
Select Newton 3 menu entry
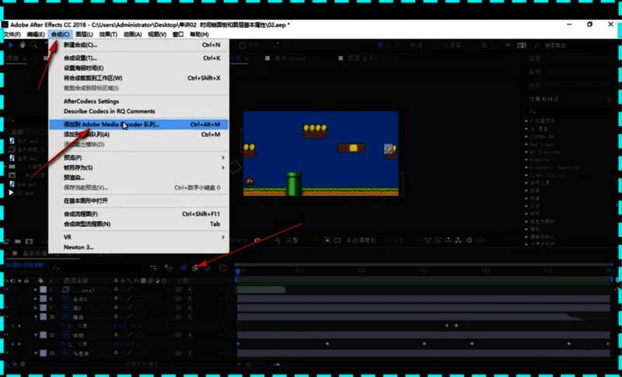click(79, 247)
